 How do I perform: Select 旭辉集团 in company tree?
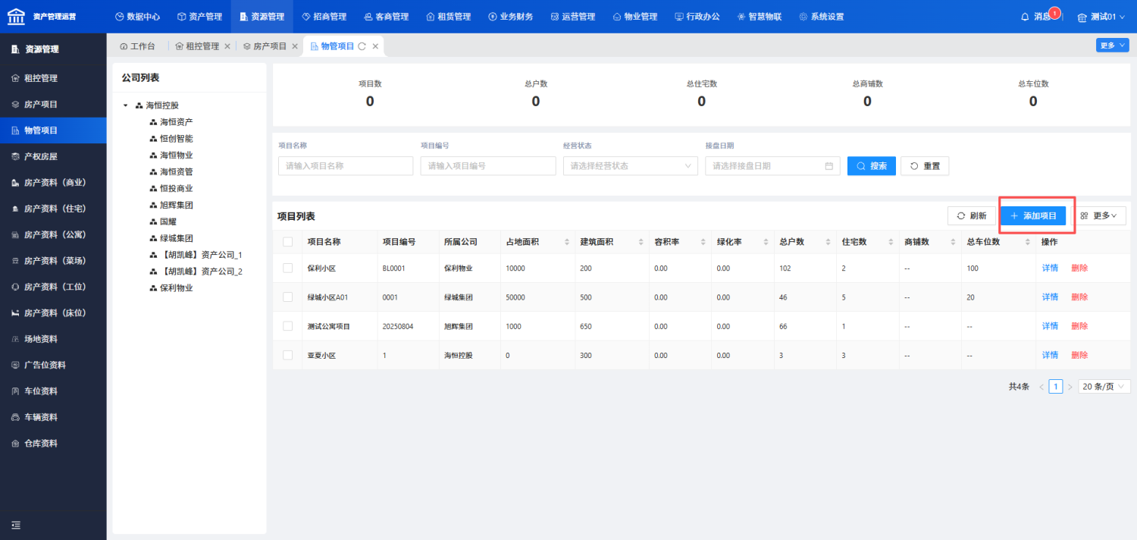[176, 206]
